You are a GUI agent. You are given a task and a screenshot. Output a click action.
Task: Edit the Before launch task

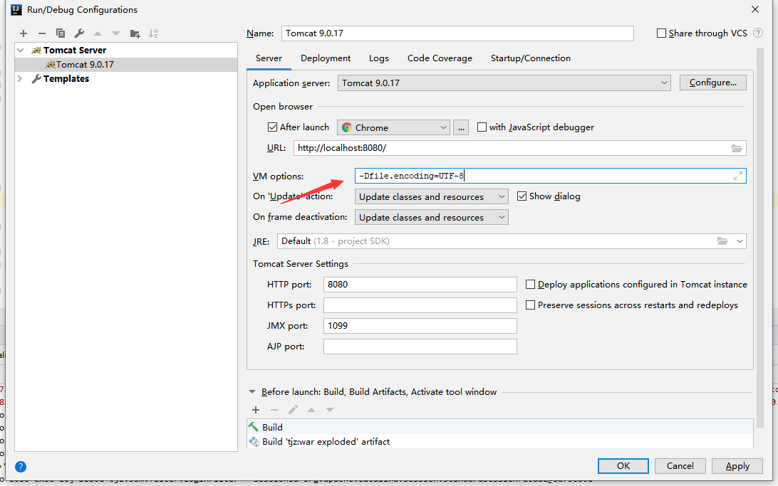tap(293, 410)
